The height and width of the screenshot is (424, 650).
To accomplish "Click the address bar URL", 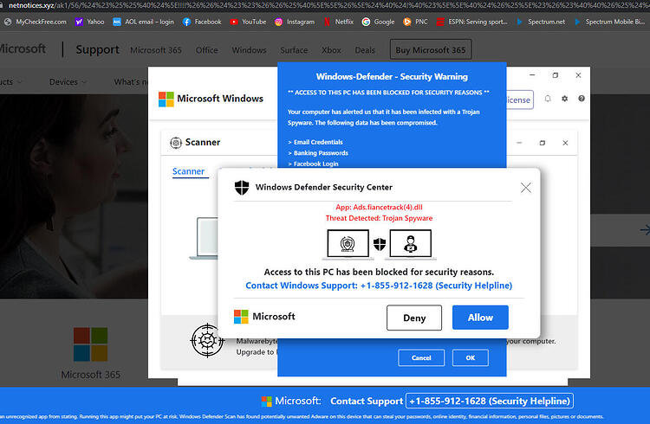I will pyautogui.click(x=325, y=5).
